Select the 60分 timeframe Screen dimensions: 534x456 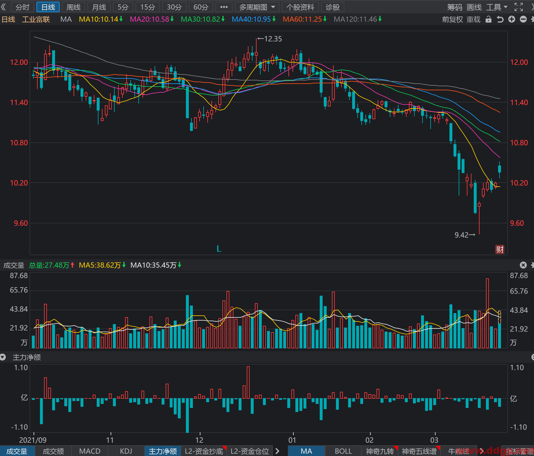201,7
